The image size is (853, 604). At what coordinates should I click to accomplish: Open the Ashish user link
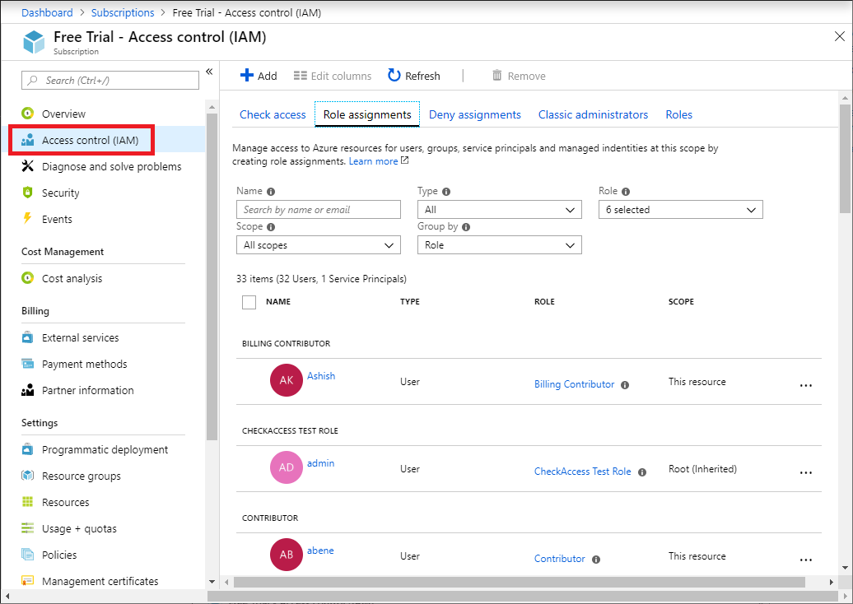[x=321, y=376]
